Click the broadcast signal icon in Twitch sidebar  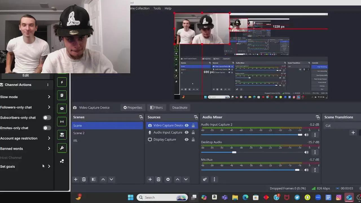pyautogui.click(x=62, y=122)
